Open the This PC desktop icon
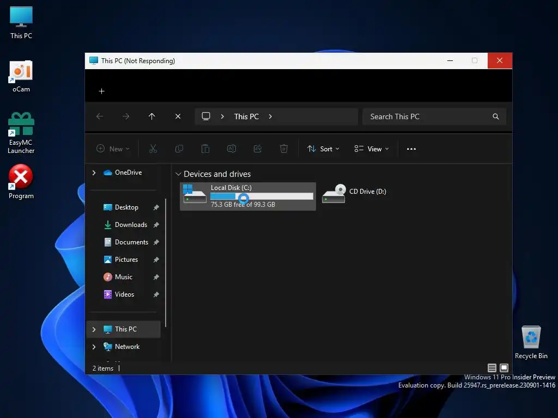This screenshot has height=418, width=558. pos(21,23)
